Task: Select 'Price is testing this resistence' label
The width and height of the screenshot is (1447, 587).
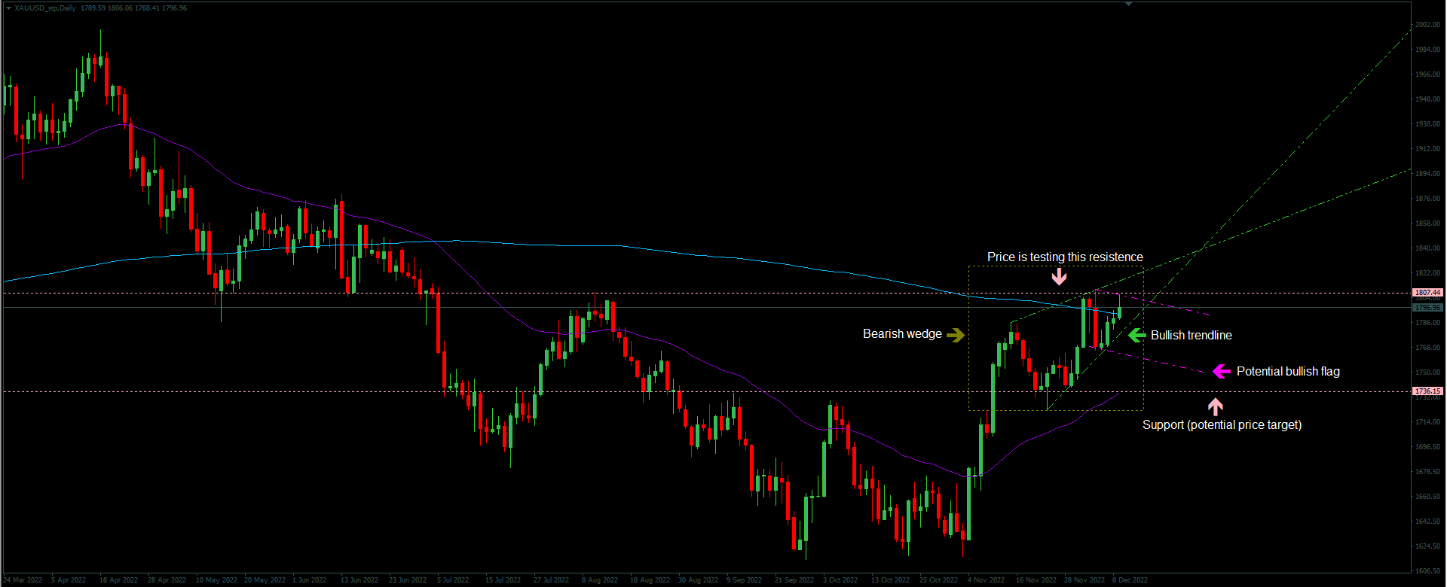Action: coord(1064,257)
